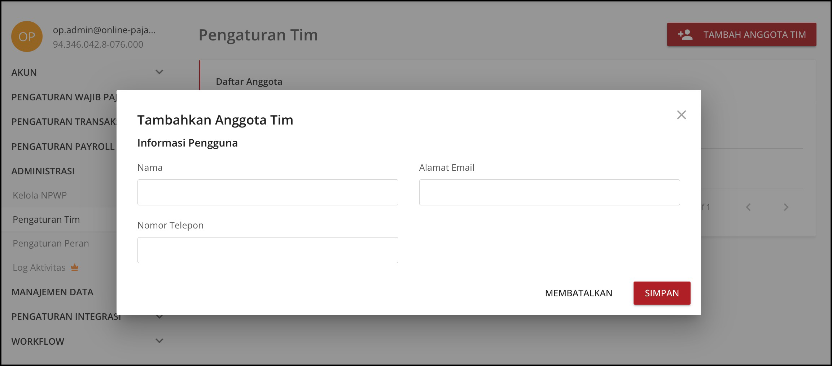Open Kelola NPWP menu item
The width and height of the screenshot is (832, 366).
pos(40,195)
